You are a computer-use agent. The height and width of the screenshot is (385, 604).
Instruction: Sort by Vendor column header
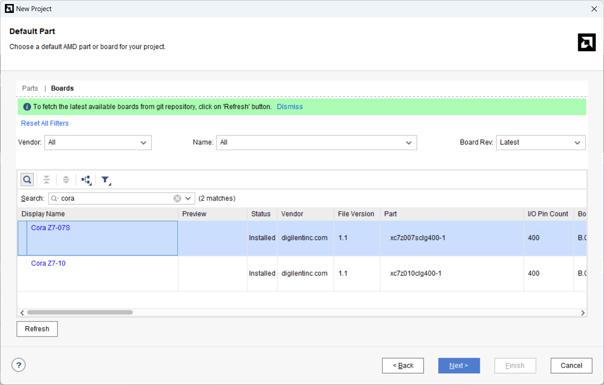pos(306,214)
